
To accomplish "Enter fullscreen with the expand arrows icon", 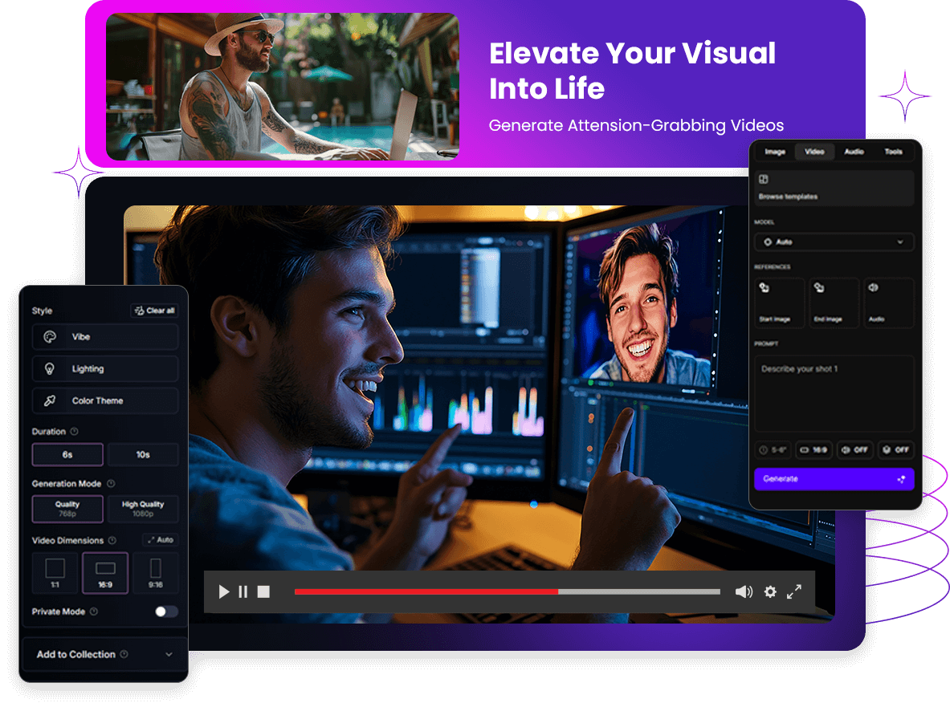I will 794,592.
